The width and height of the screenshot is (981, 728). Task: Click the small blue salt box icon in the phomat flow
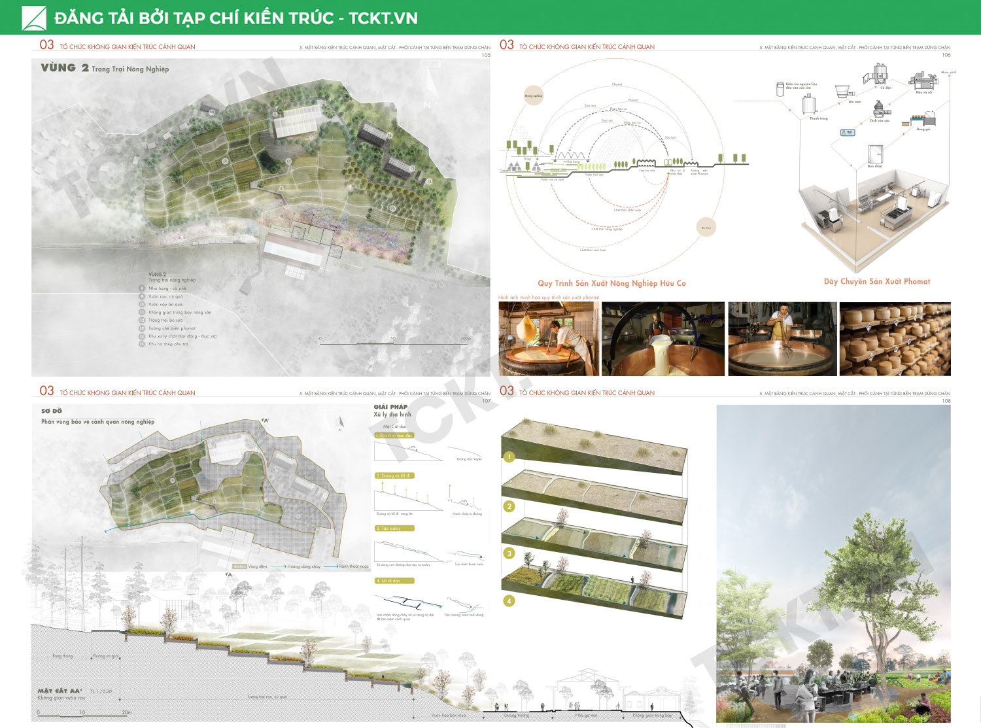click(x=848, y=132)
